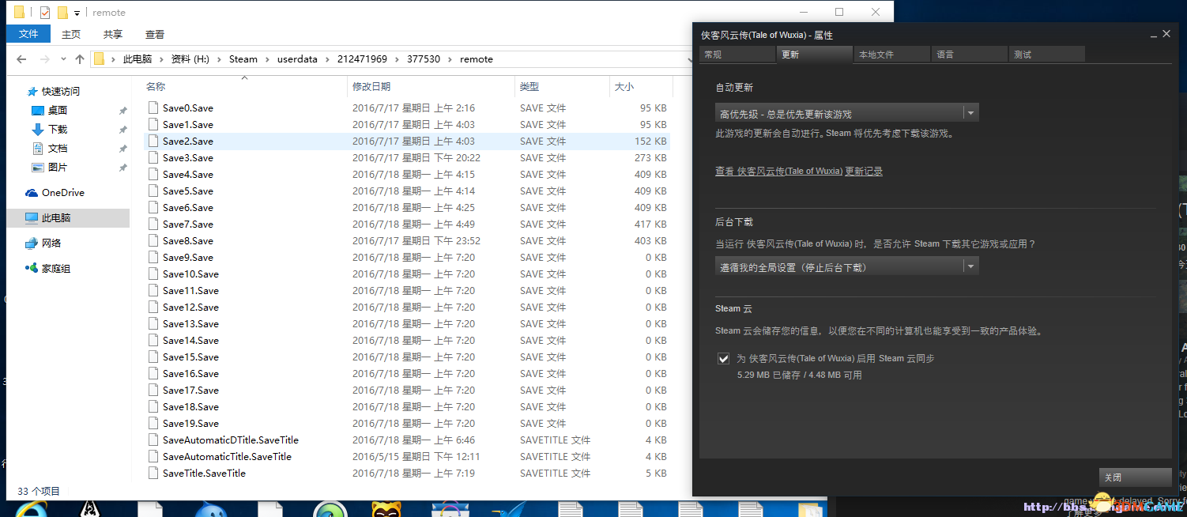Image resolution: width=1187 pixels, height=517 pixels.
Task: Click the file icon of Save3.Save
Action: pos(153,157)
